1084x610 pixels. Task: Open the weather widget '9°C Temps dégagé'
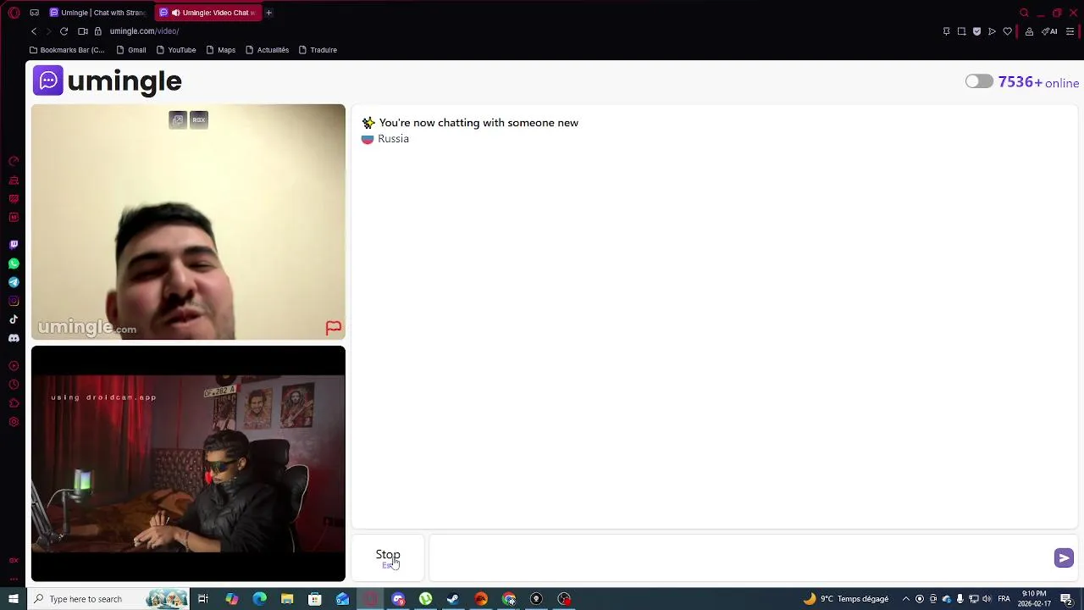[x=846, y=599]
